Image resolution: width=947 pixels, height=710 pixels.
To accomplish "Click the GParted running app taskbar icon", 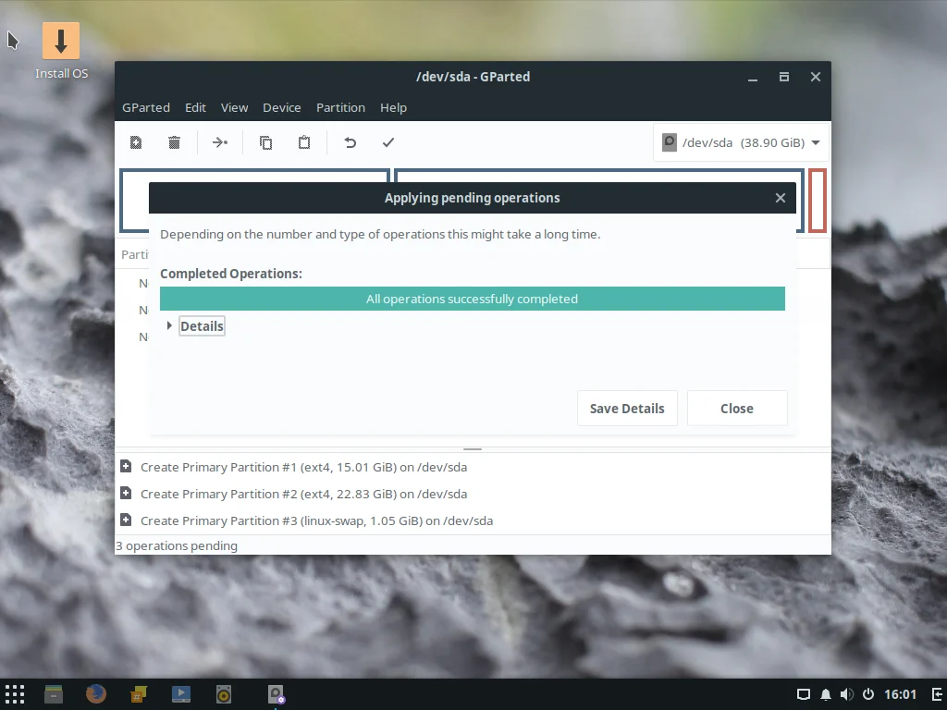I will click(276, 694).
